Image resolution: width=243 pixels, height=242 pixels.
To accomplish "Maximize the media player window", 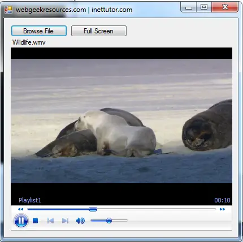I will (x=204, y=7).
